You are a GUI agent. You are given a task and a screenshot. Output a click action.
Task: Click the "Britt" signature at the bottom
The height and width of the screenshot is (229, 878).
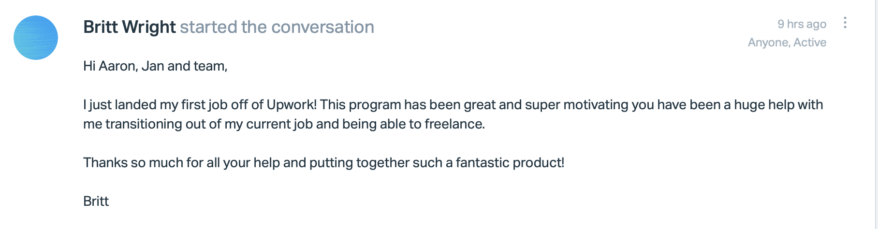pyautogui.click(x=96, y=201)
